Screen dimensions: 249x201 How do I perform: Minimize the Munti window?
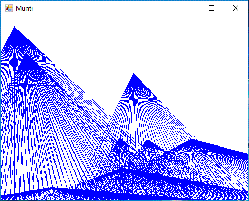(188, 8)
